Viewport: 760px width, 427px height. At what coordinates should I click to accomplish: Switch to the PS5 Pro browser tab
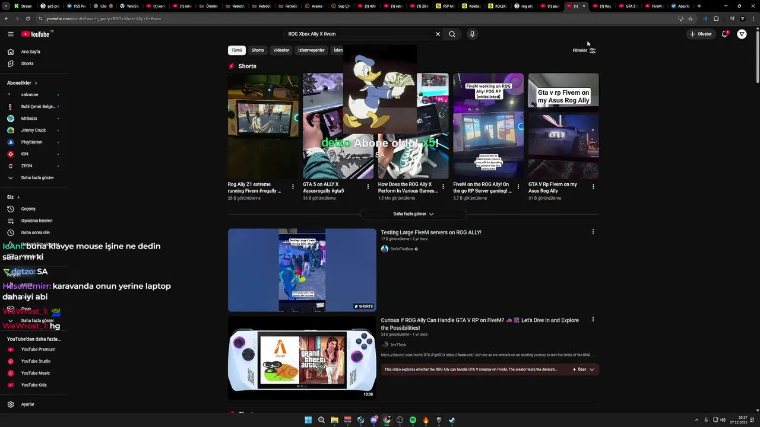point(76,6)
